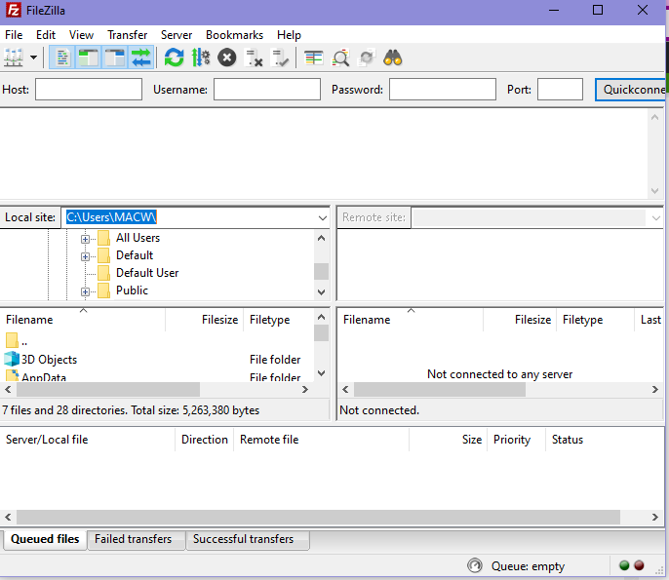Click the Quickconnect button
The width and height of the screenshot is (669, 580).
click(632, 90)
